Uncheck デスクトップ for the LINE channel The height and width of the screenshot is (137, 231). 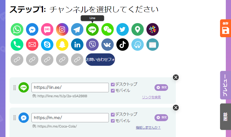[x=113, y=84]
